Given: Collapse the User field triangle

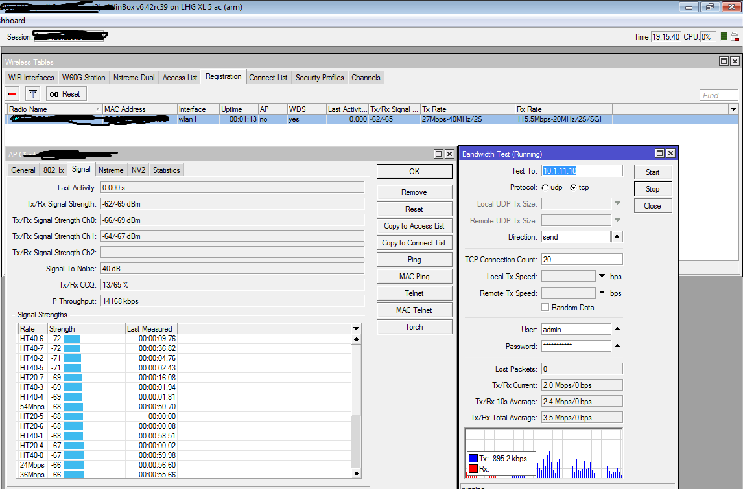Looking at the screenshot, I should (x=618, y=330).
